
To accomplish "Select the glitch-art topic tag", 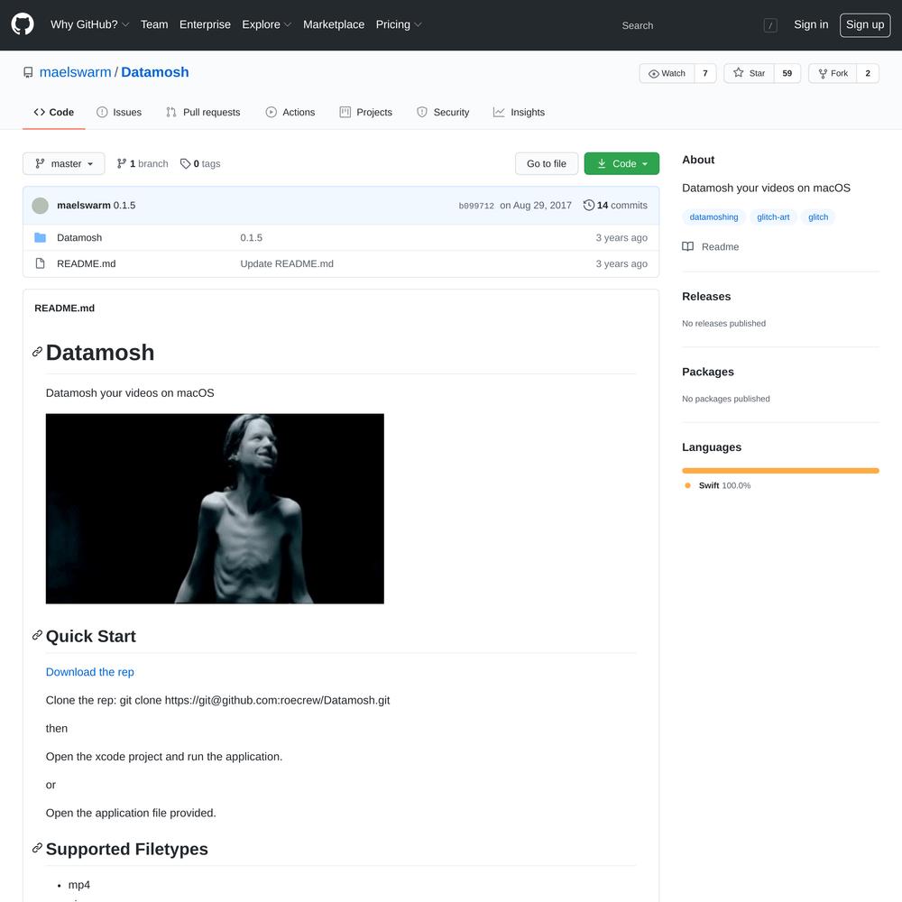I will [x=773, y=216].
